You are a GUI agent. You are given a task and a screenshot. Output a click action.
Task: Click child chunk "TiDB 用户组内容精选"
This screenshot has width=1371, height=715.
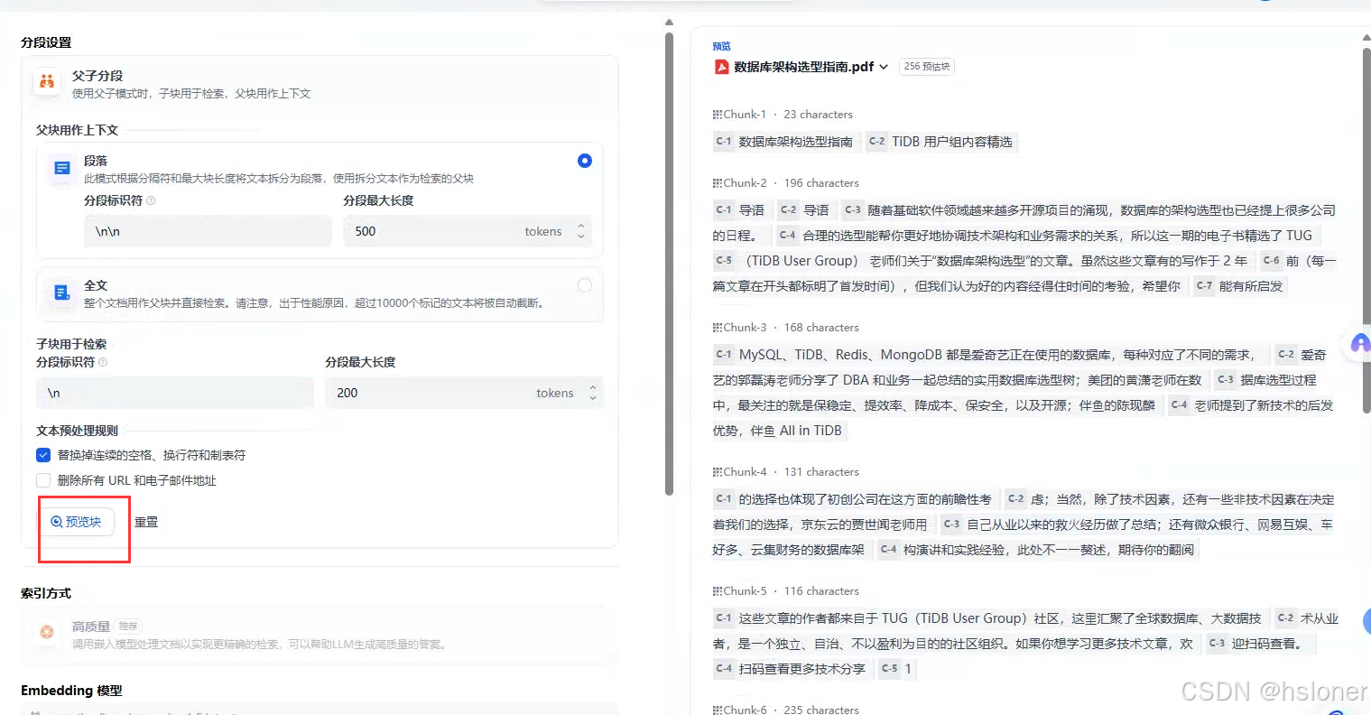tap(941, 142)
